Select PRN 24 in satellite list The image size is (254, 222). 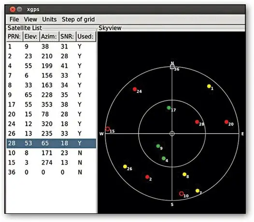pos(51,124)
